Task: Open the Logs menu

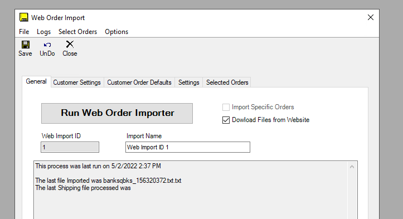Action: point(43,32)
